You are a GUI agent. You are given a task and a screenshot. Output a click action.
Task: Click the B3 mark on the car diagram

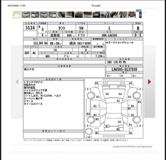click(88, 114)
